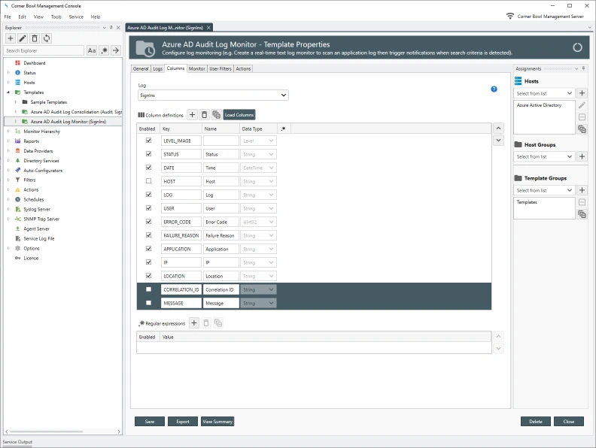This screenshot has height=448, width=596.
Task: Click the Delete button
Action: pos(536,422)
